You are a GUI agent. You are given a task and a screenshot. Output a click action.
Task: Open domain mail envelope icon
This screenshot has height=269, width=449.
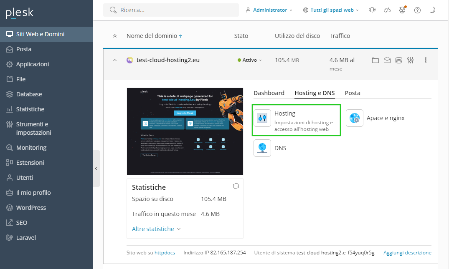pyautogui.click(x=387, y=60)
